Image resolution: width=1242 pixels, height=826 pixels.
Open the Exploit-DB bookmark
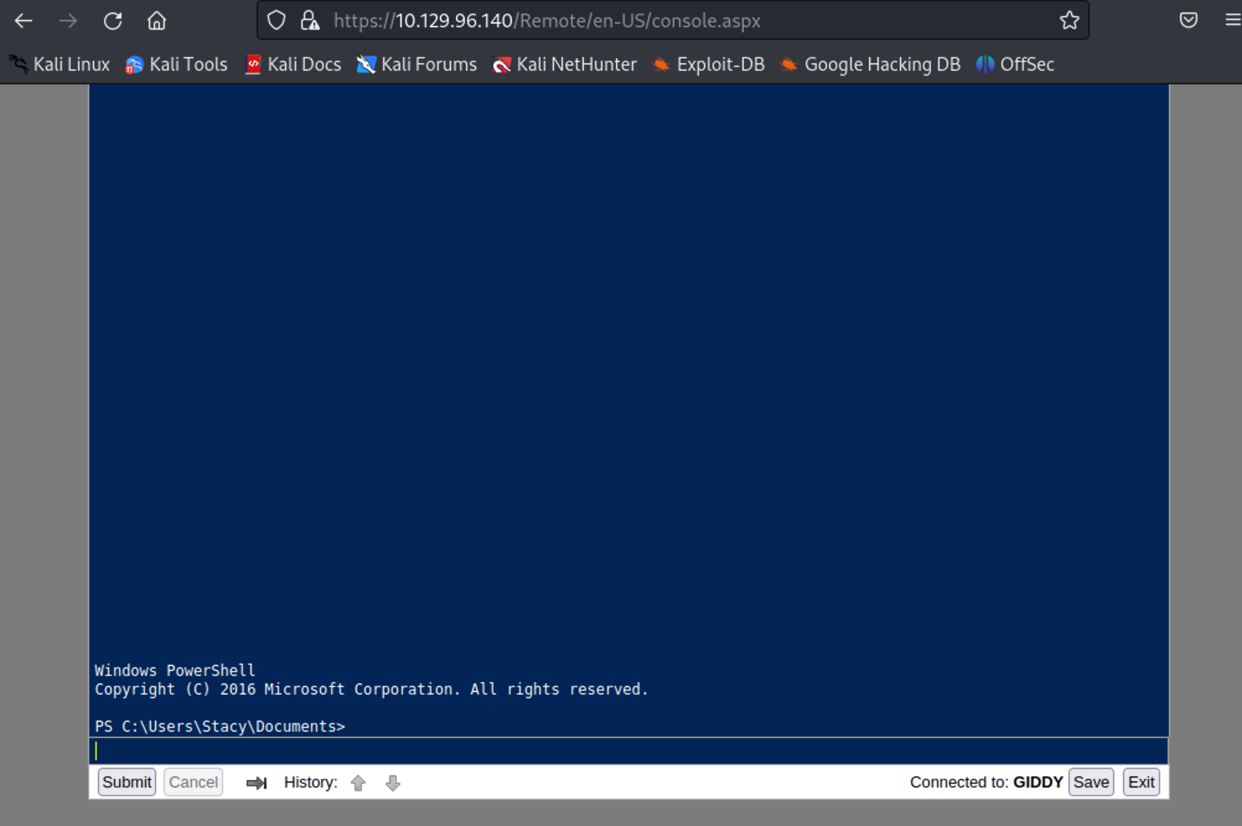point(709,64)
